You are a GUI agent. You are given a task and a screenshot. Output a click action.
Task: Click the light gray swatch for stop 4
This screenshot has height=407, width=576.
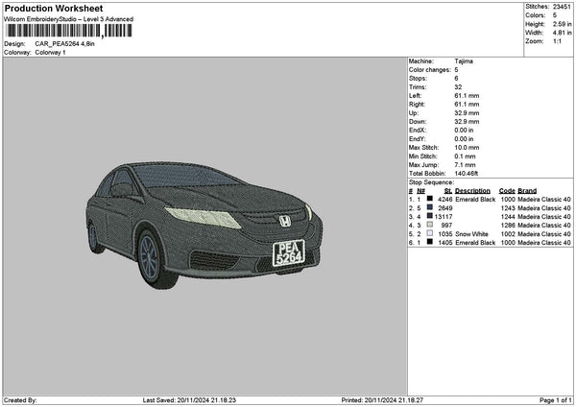430,226
